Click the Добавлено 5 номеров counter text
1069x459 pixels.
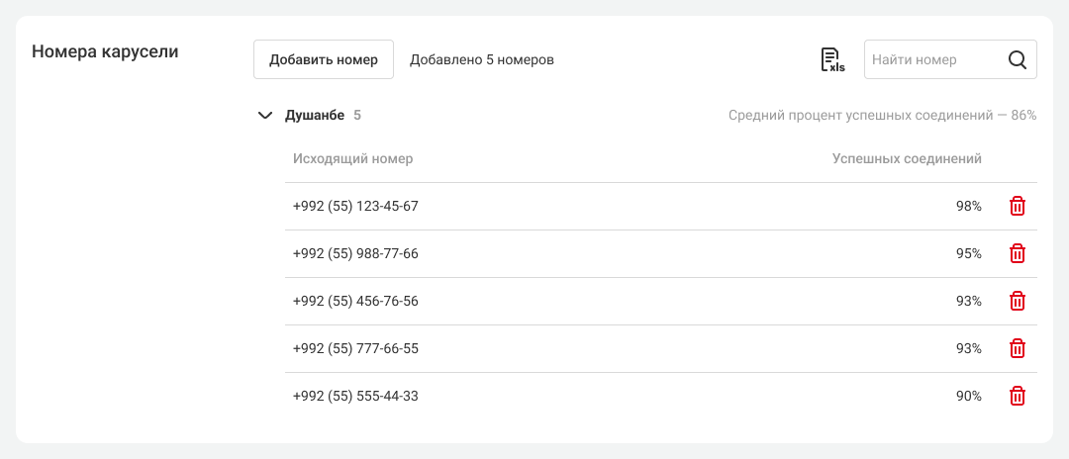(481, 59)
